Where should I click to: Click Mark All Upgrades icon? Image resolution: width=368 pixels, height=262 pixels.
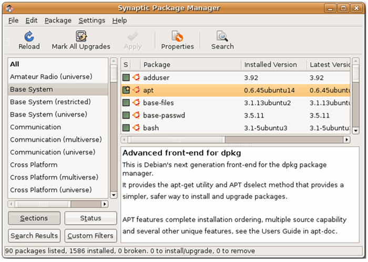(x=81, y=36)
